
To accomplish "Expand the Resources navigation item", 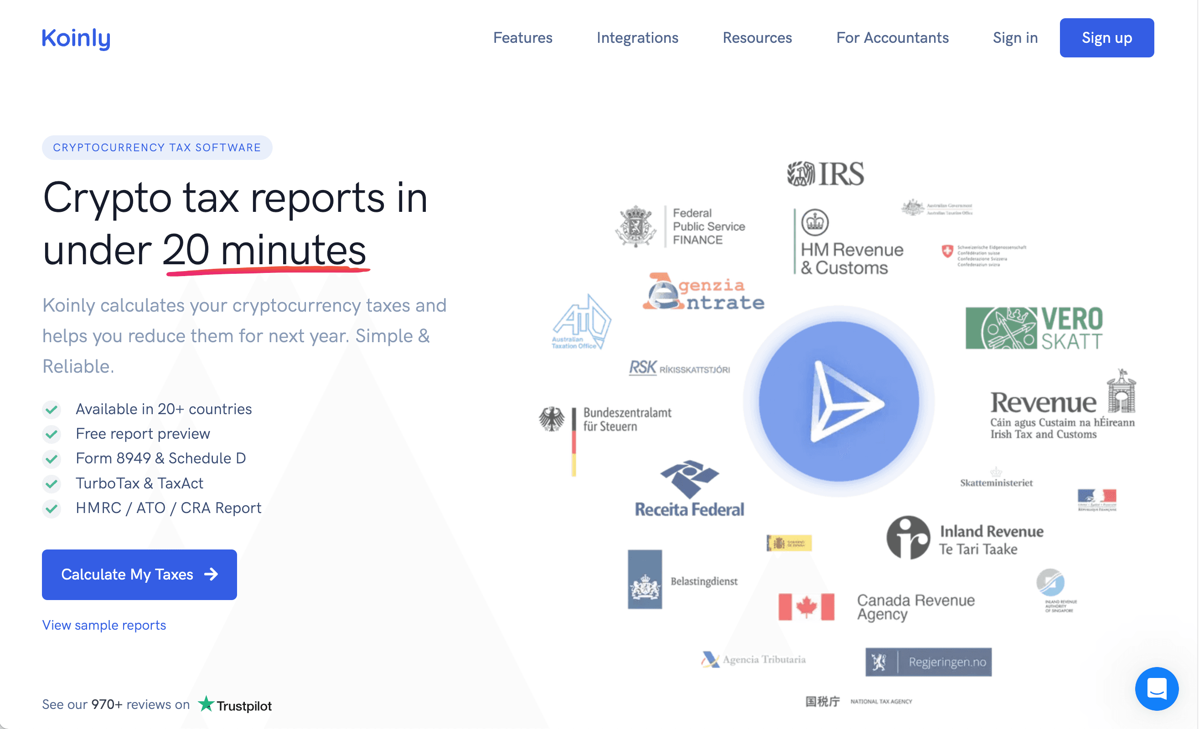I will [757, 38].
